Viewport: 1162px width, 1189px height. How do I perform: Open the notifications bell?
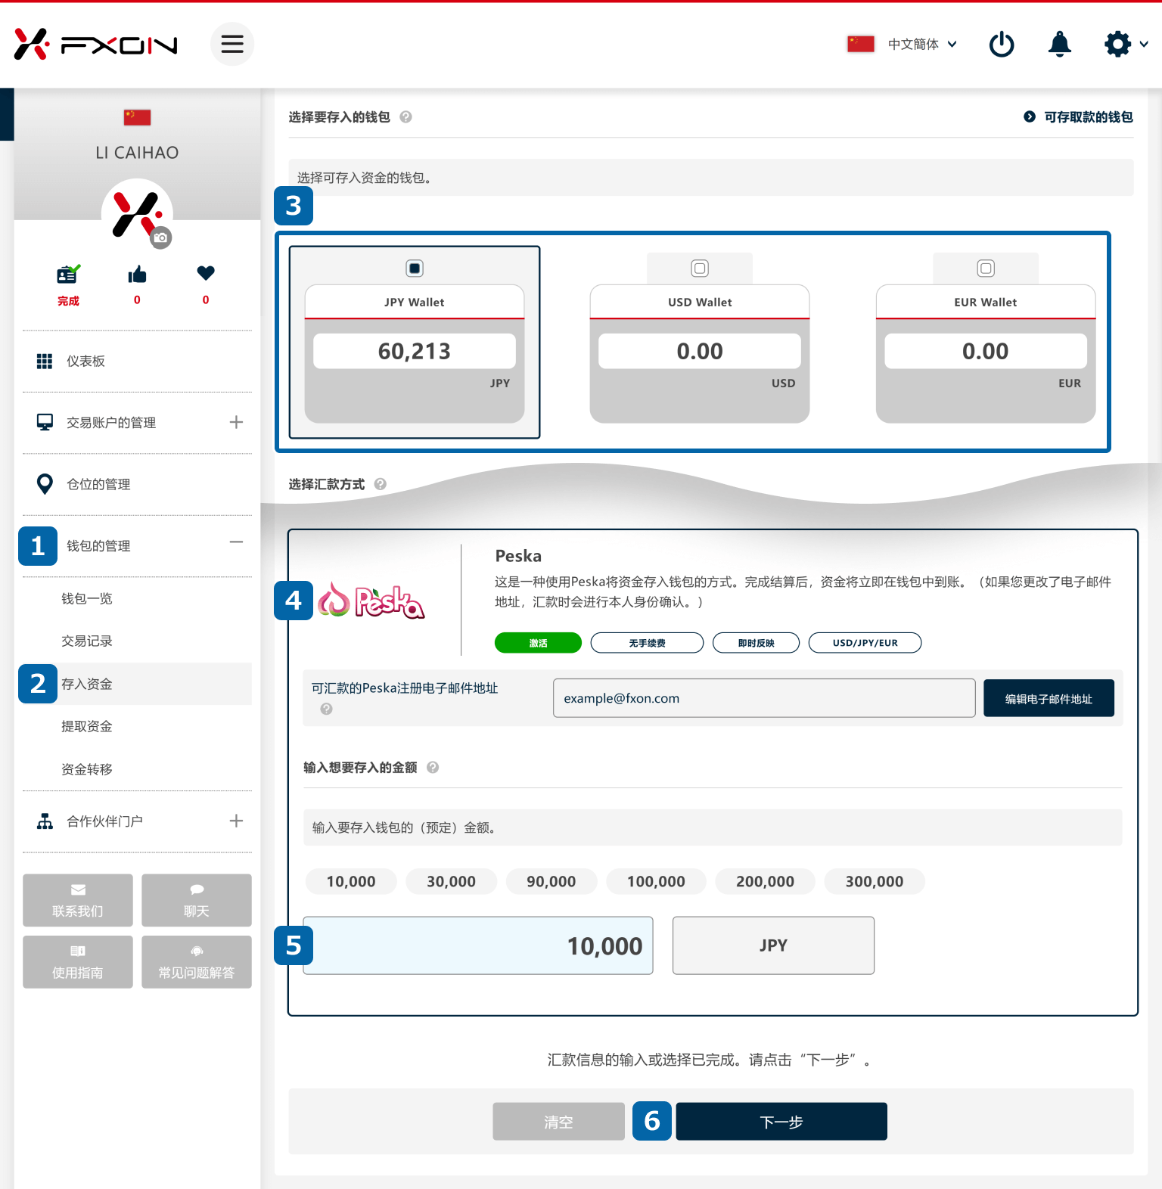tap(1059, 44)
